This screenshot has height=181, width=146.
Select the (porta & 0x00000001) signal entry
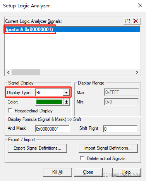(x=73, y=29)
